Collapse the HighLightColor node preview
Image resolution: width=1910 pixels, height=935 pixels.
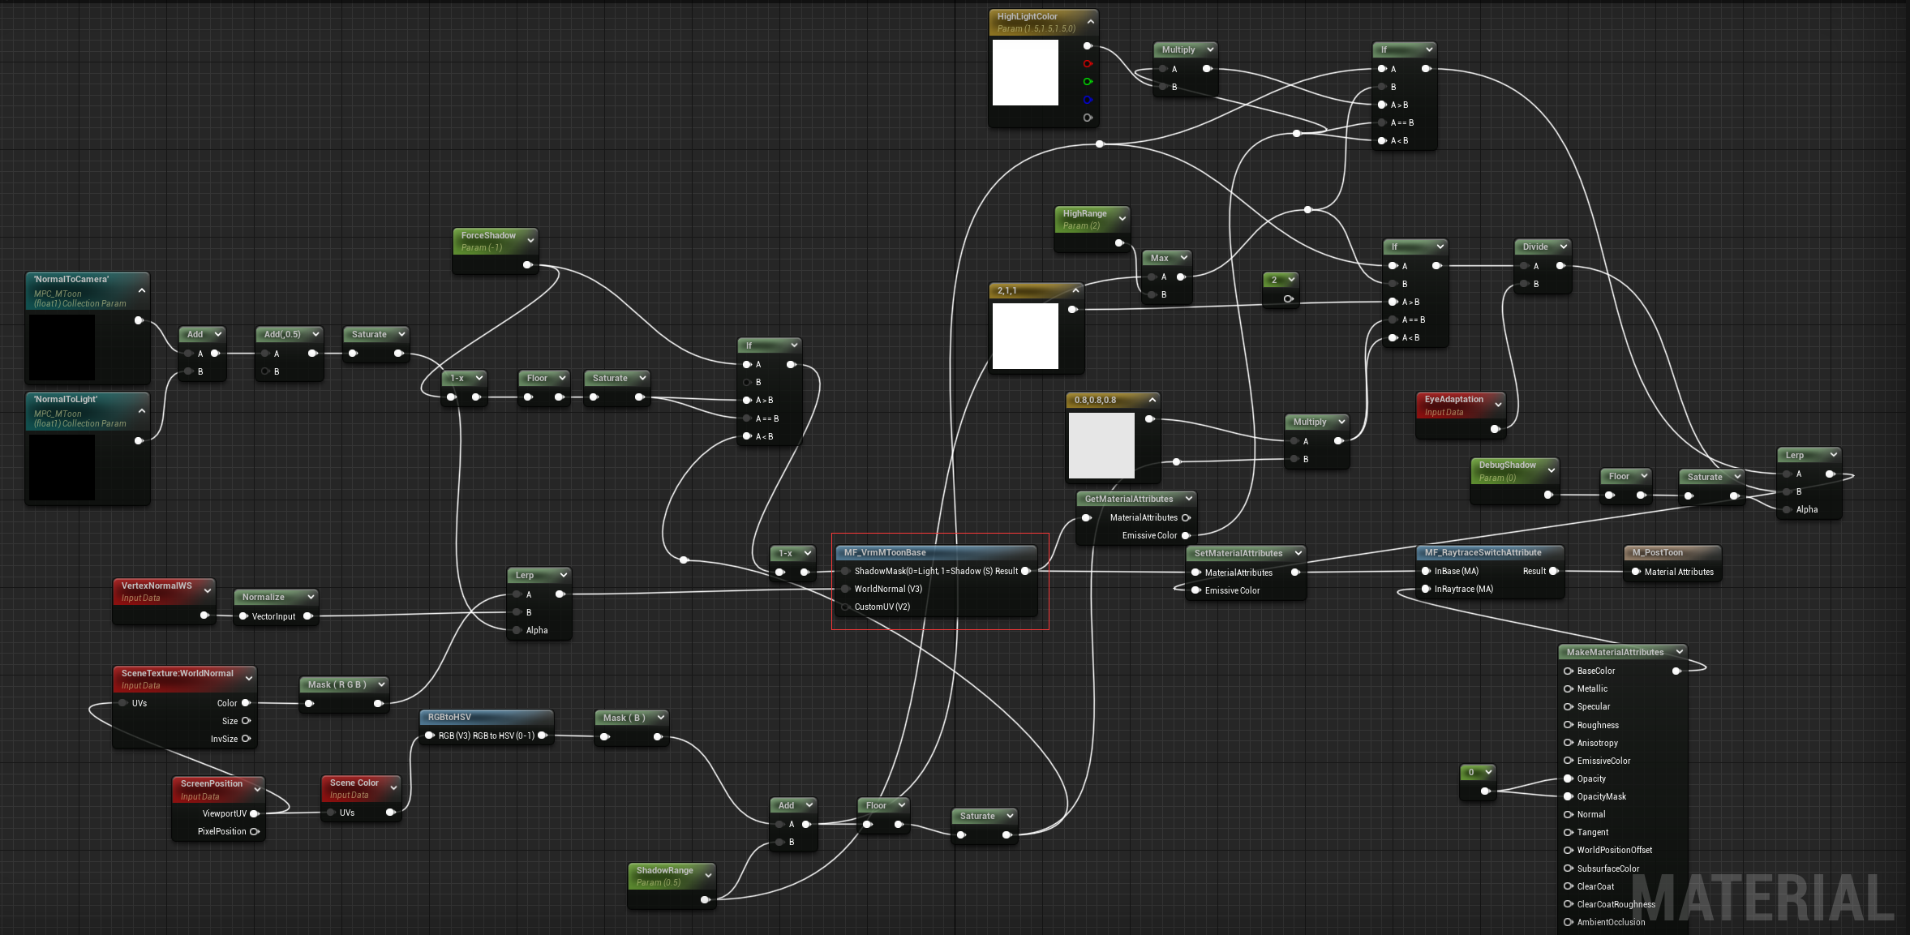(x=1091, y=22)
